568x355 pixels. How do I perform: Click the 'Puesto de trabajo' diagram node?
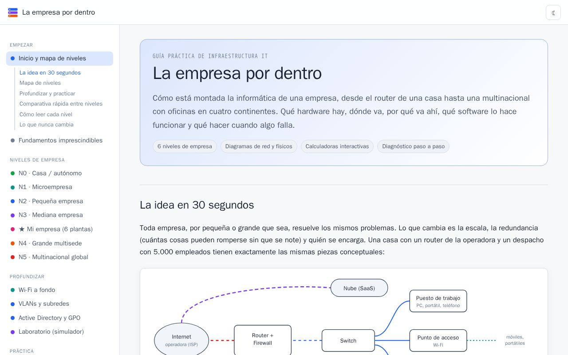click(x=438, y=301)
